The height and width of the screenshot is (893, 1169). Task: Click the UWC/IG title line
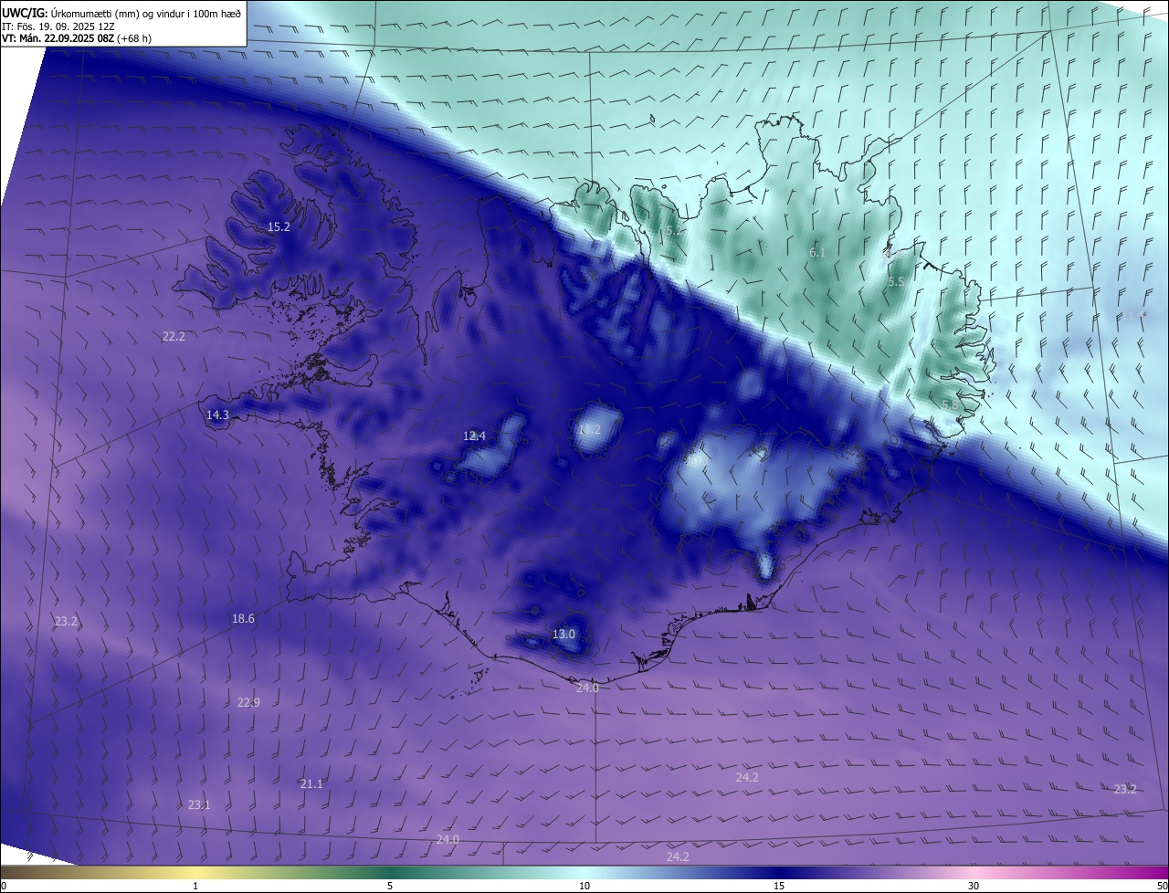pos(121,13)
